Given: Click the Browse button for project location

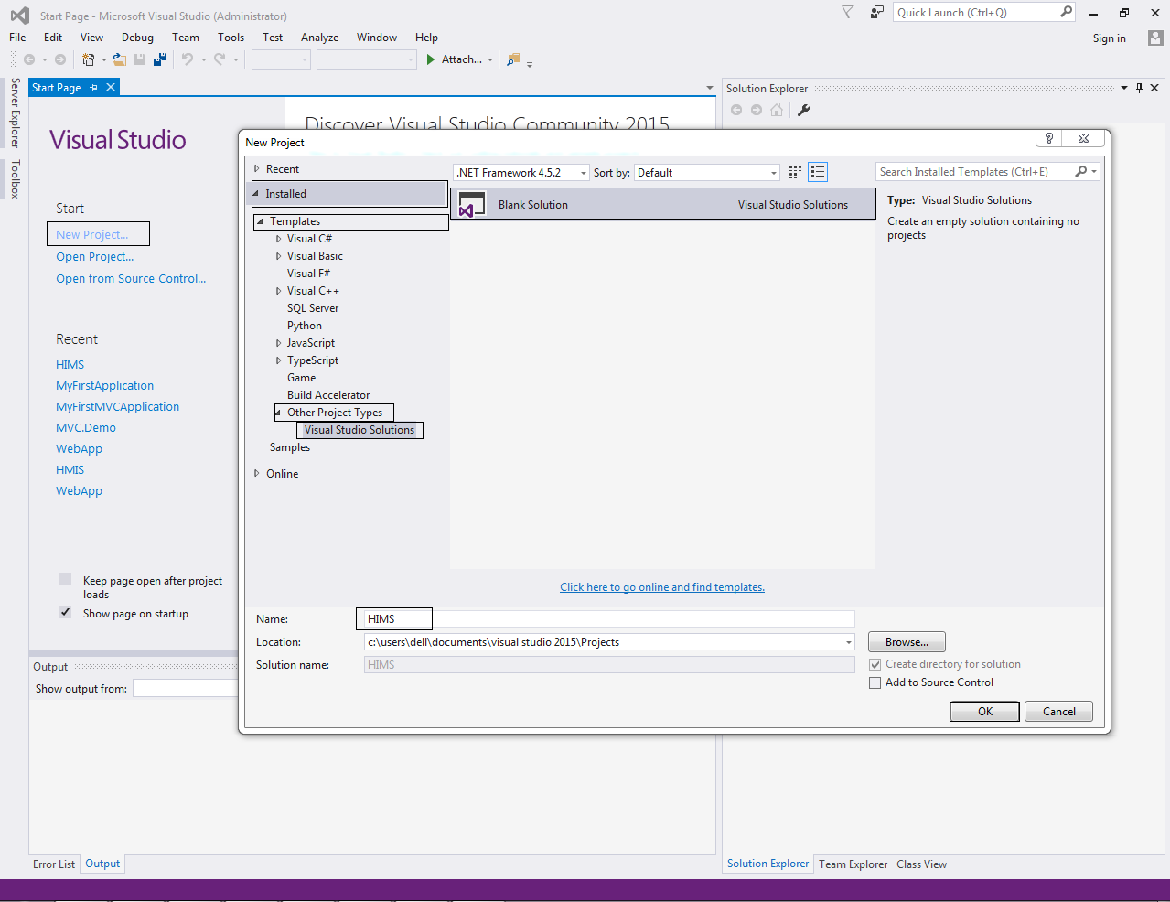Looking at the screenshot, I should click(x=906, y=641).
